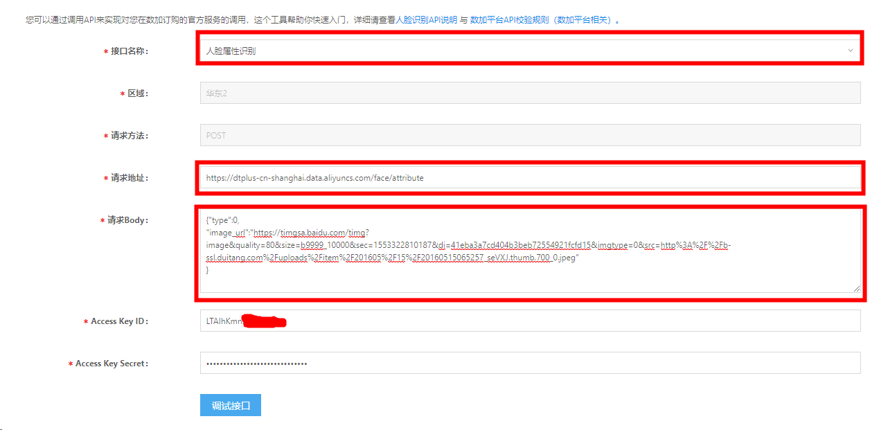Click the 调试接口 button
This screenshot has height=430, width=870.
(230, 405)
